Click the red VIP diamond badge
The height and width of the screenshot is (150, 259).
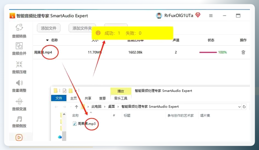[x=198, y=15]
